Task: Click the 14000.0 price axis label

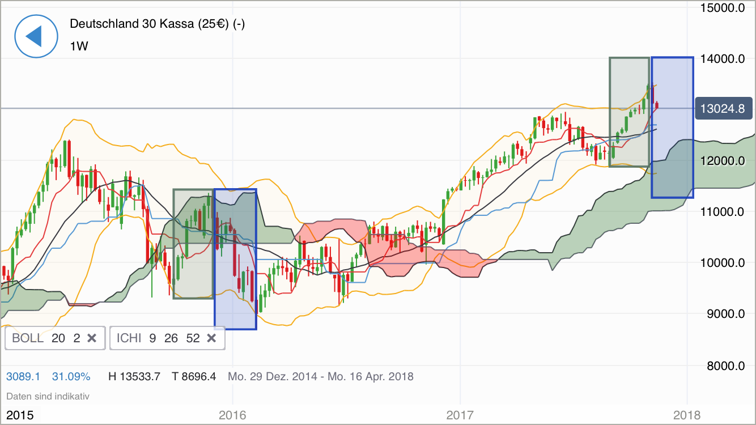Action: tap(722, 58)
